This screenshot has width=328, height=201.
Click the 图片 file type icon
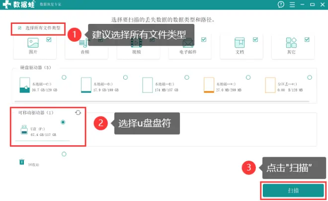tap(33, 43)
